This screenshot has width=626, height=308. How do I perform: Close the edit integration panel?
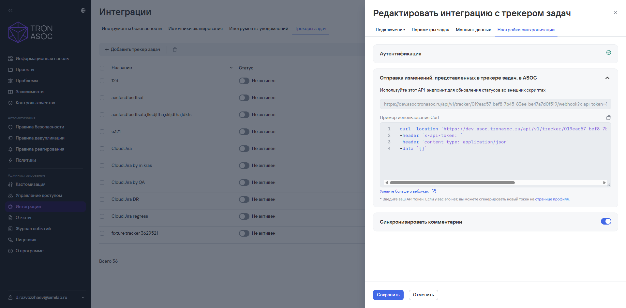click(x=616, y=12)
